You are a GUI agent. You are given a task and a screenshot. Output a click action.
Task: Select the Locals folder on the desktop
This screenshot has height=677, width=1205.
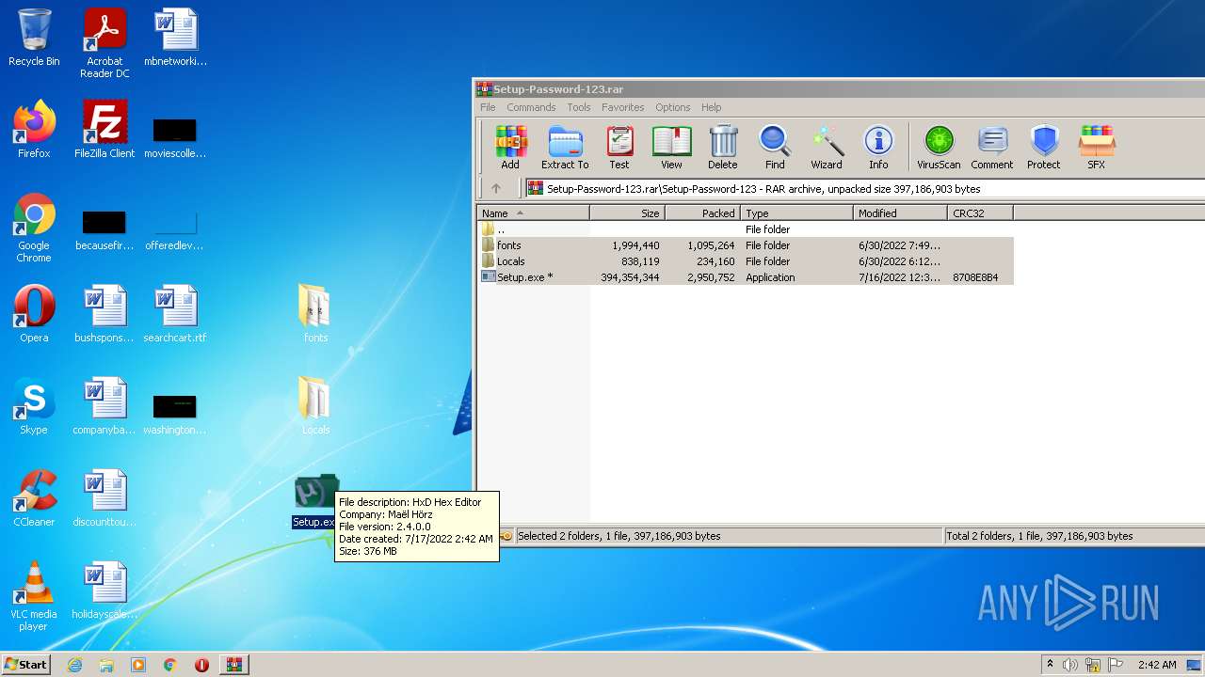pyautogui.click(x=315, y=406)
